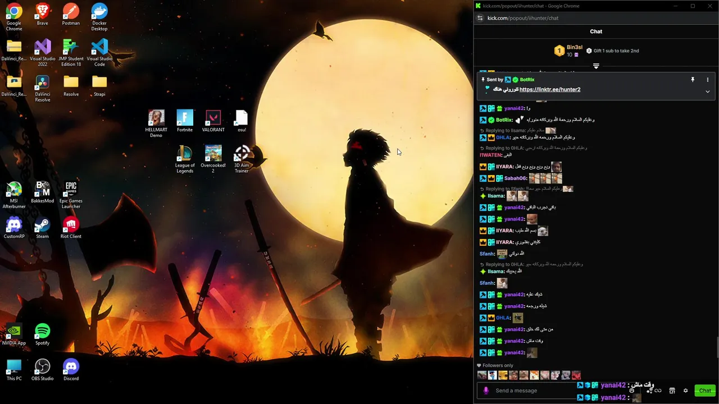This screenshot has width=719, height=404.
Task: Open Chrome site information icon
Action: click(480, 18)
